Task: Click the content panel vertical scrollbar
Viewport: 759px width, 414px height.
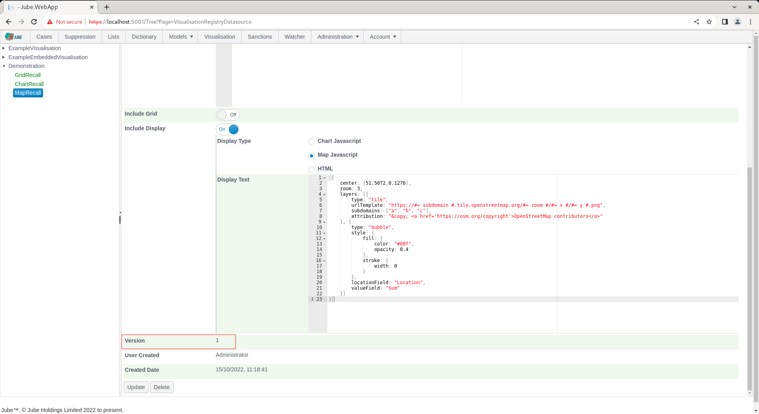Action: (x=750, y=278)
